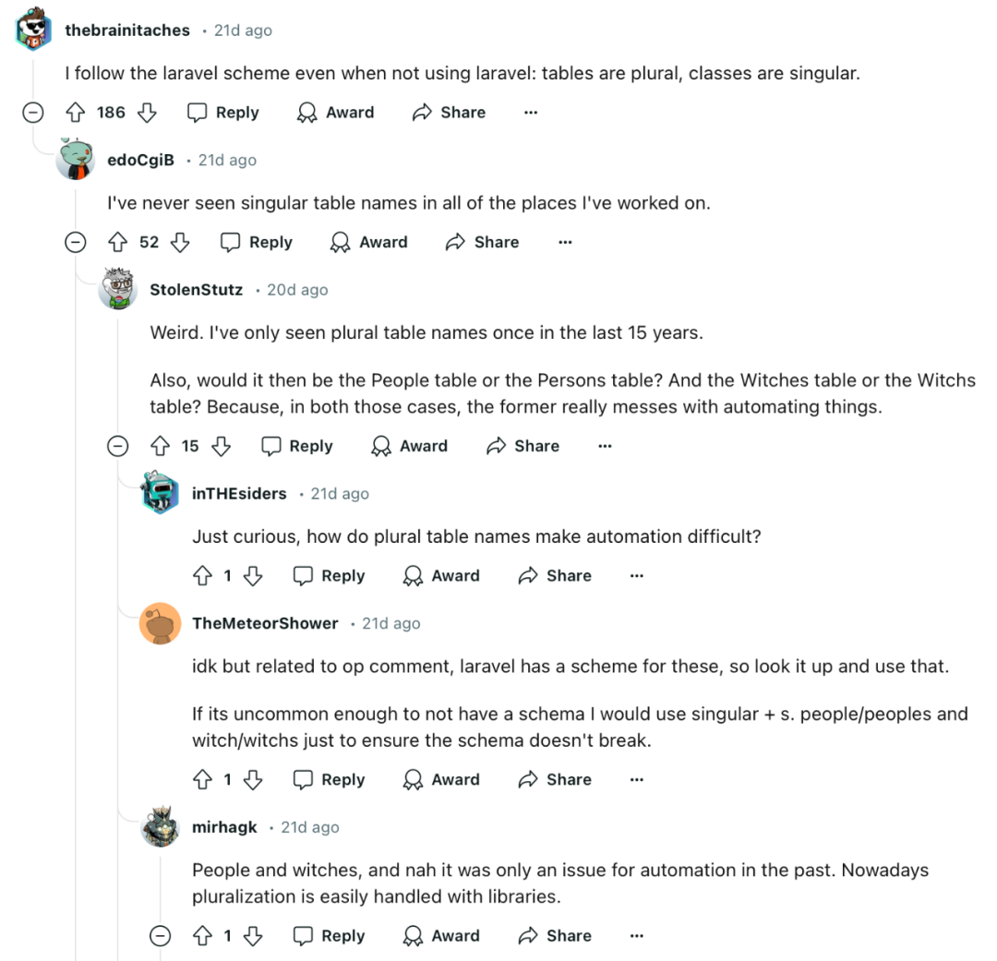Reply to edoCgiB's comment

[x=257, y=242]
